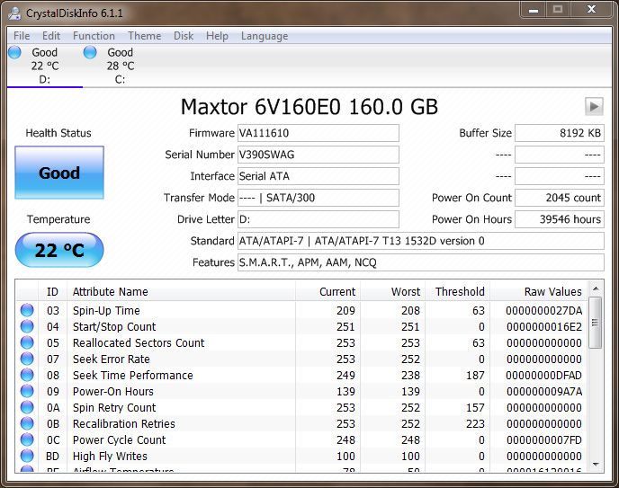Image resolution: width=619 pixels, height=488 pixels.
Task: Open the Disk menu
Action: click(184, 36)
